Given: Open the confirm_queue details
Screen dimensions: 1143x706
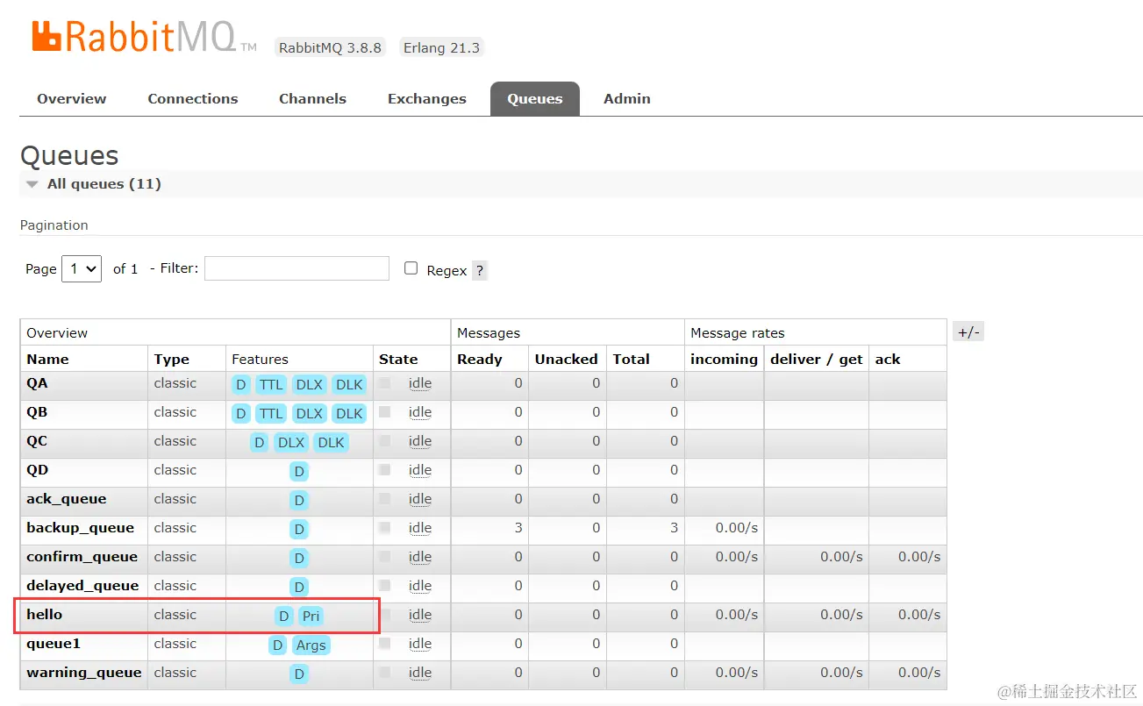Looking at the screenshot, I should [82, 557].
